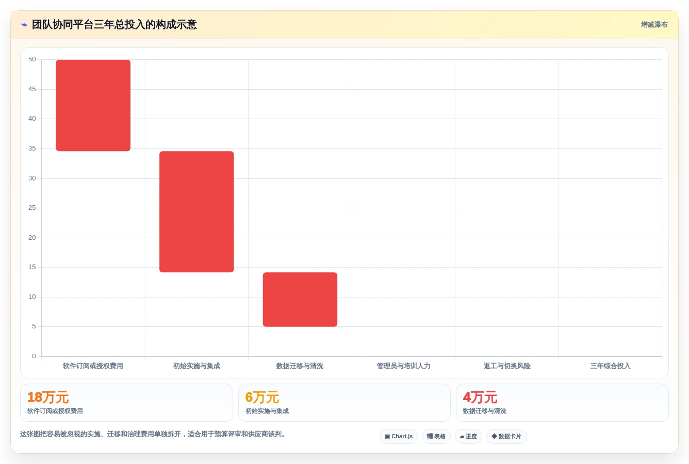
Task: Click the 数据卡片 tag chip
Action: click(x=506, y=437)
